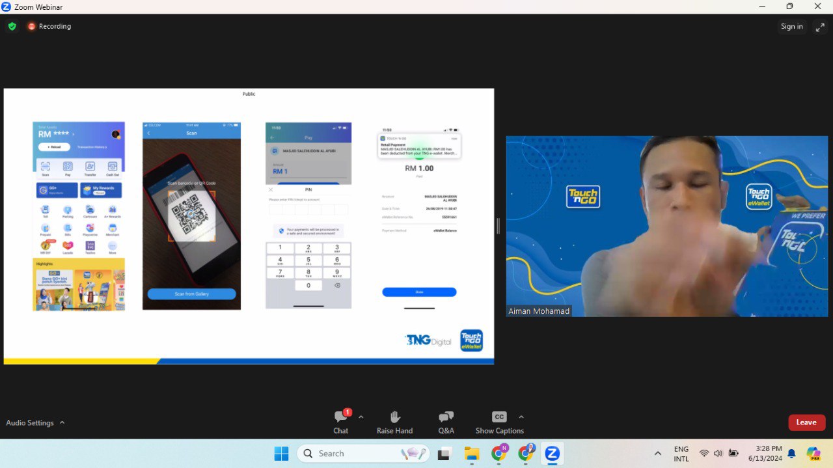The image size is (833, 468).
Task: Open the Windows Start menu
Action: 281,454
